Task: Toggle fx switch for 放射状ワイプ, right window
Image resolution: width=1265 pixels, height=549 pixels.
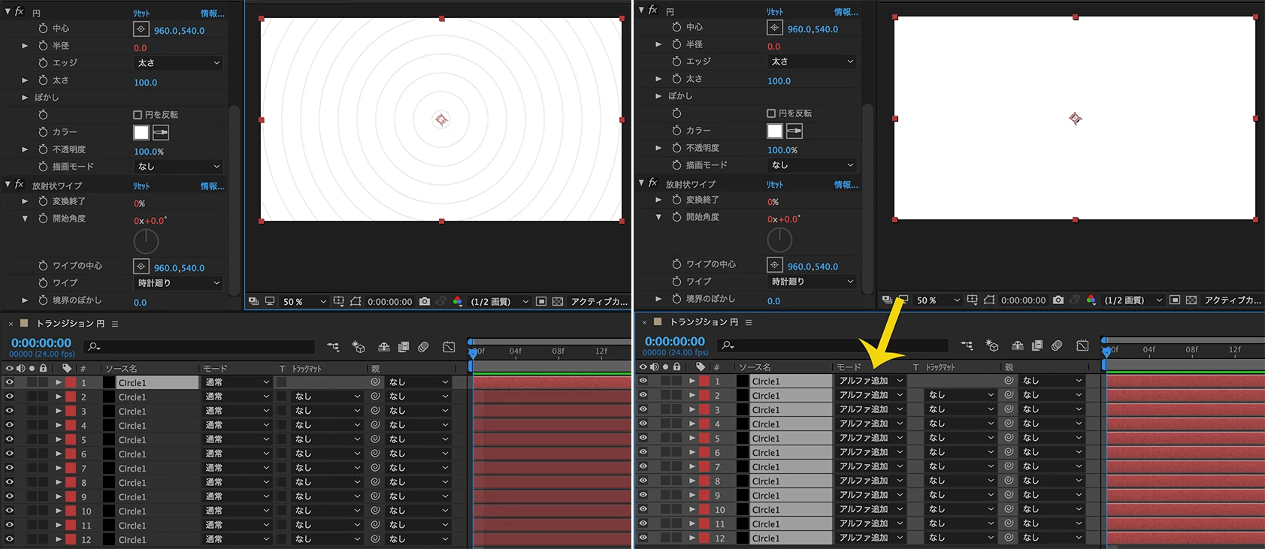Action: click(653, 183)
